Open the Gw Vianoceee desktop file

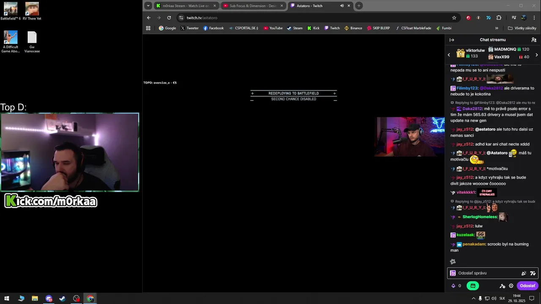tap(32, 42)
